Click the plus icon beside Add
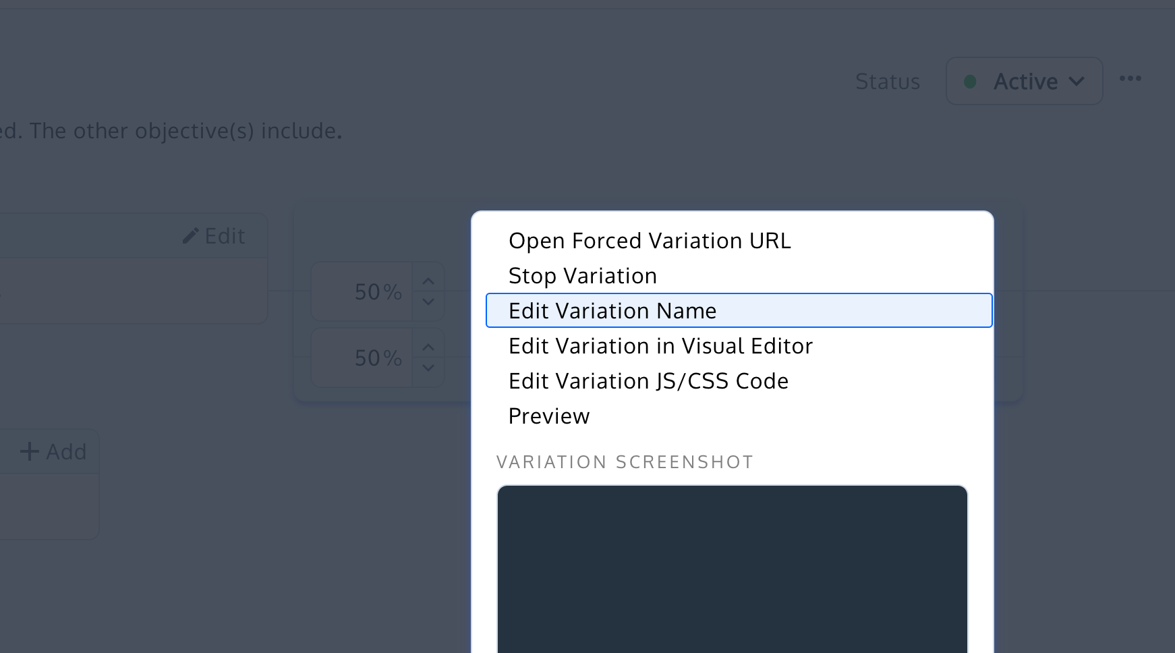 click(30, 451)
